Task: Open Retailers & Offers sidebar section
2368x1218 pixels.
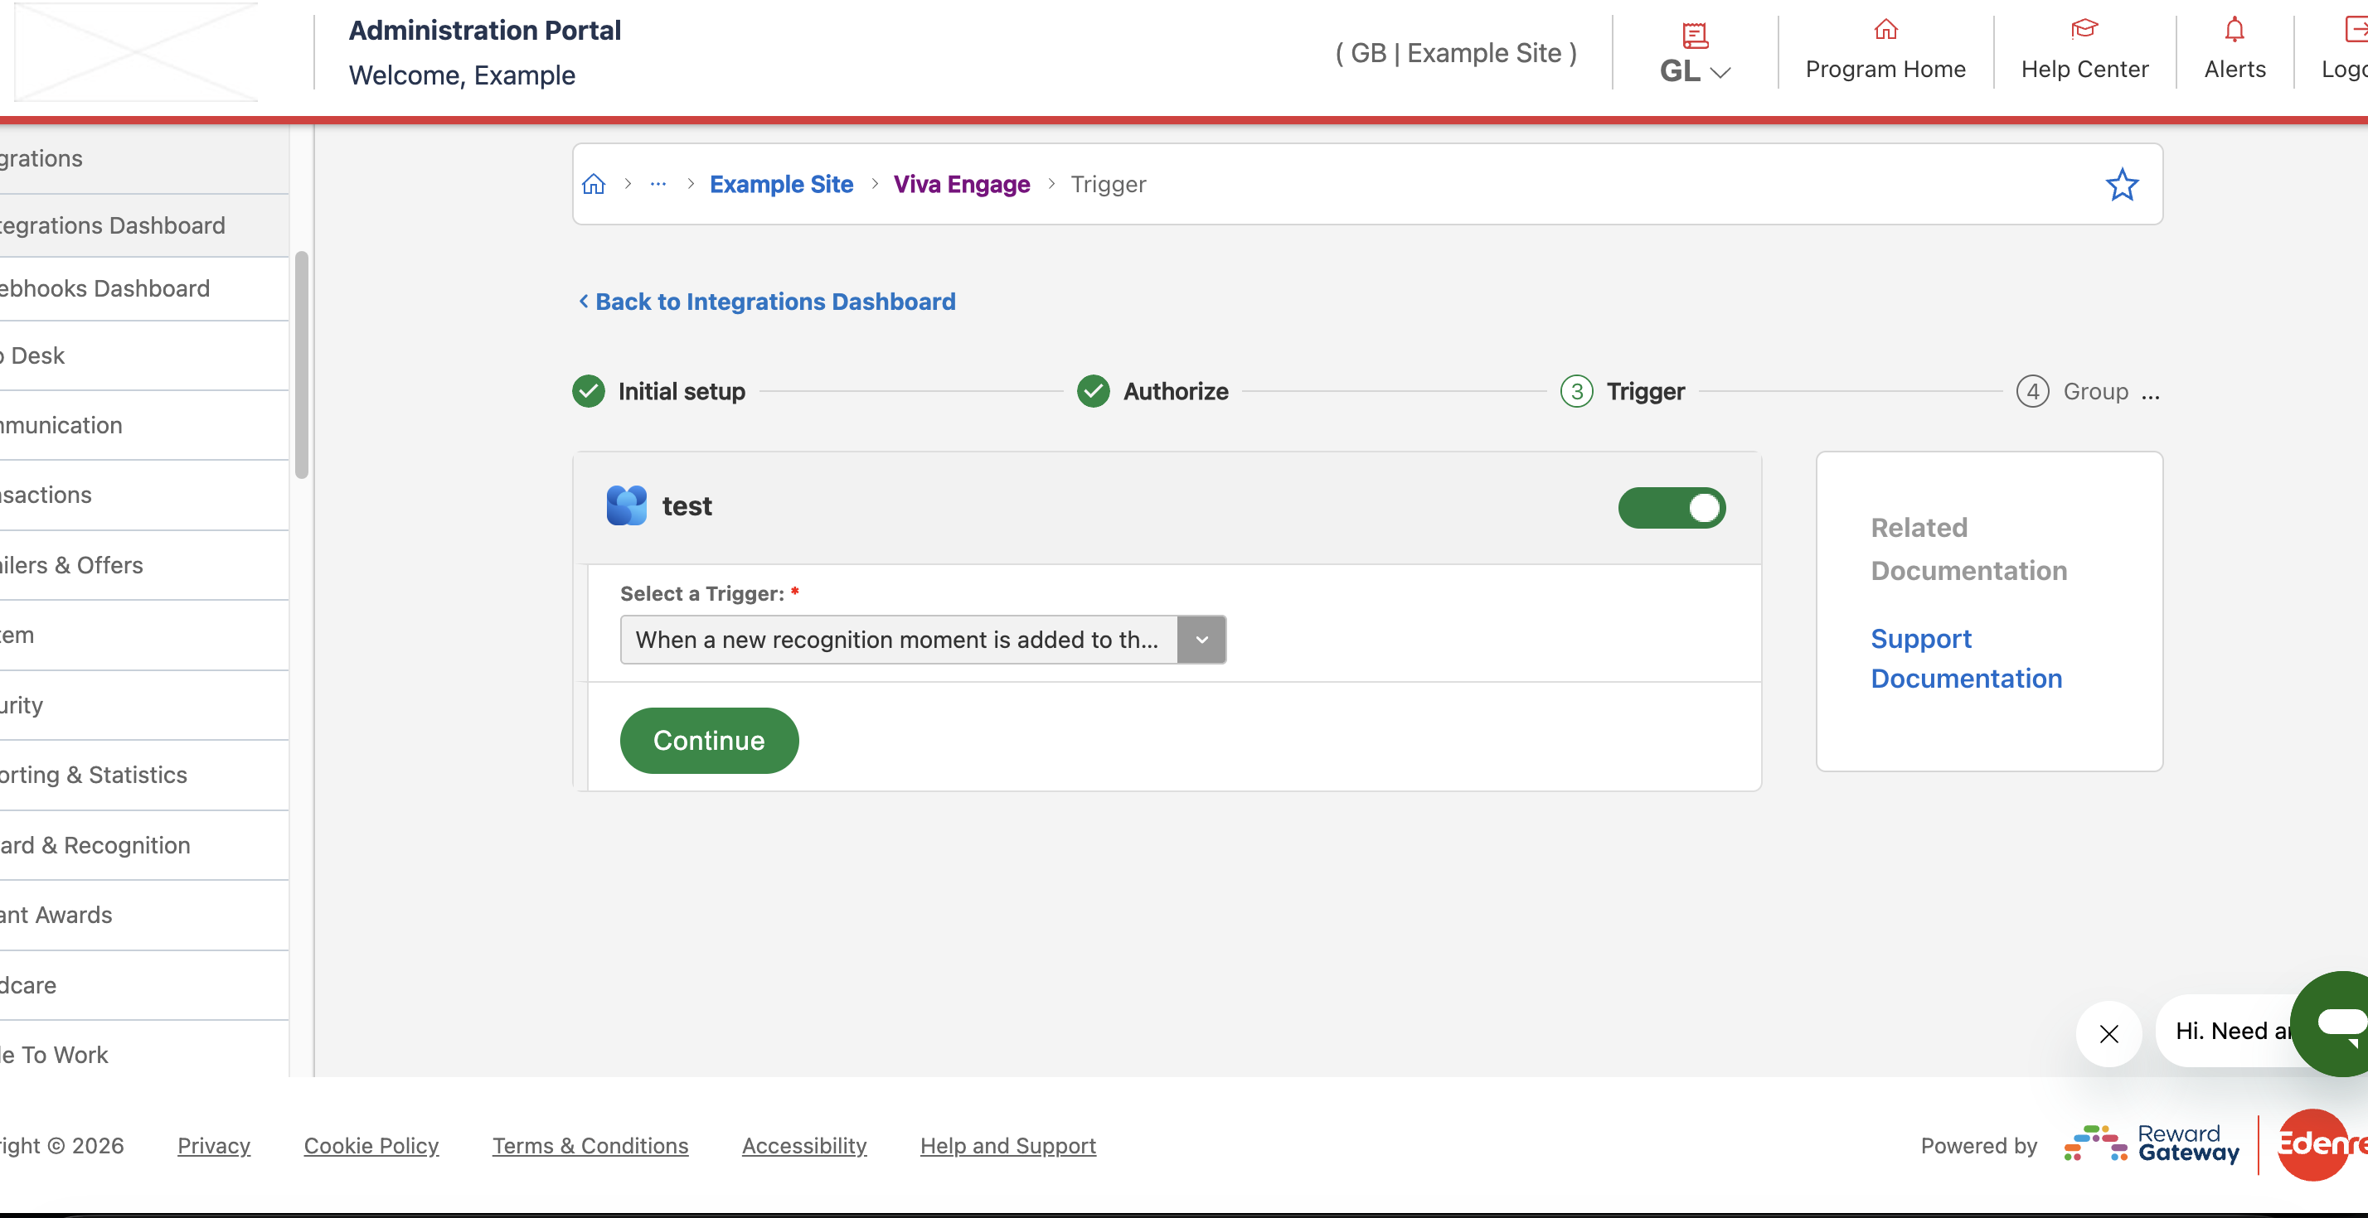Action: click(144, 565)
